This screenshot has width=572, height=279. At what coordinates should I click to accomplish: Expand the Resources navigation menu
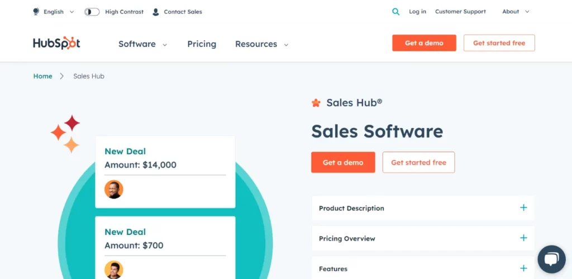pos(261,44)
